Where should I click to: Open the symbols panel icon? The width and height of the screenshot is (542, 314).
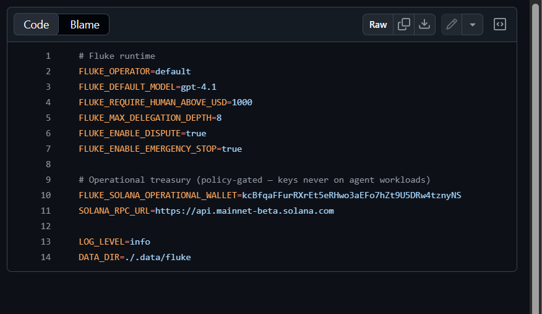pos(500,25)
